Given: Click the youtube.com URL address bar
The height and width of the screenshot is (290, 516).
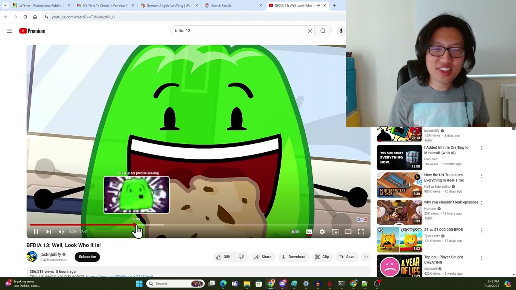Looking at the screenshot, I should point(83,17).
